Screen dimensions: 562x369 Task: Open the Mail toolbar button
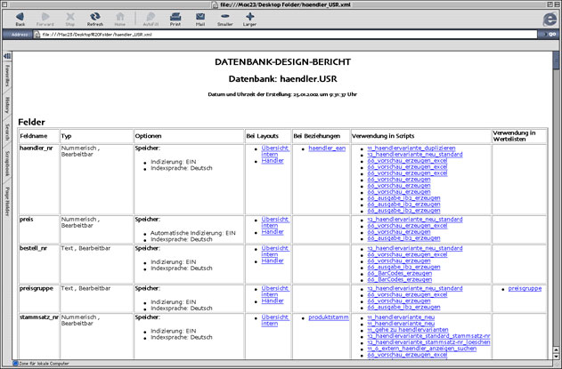point(200,19)
